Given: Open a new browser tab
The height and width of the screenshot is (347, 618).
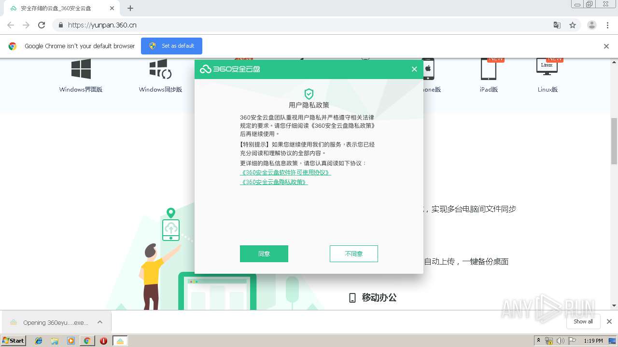Looking at the screenshot, I should point(130,8).
